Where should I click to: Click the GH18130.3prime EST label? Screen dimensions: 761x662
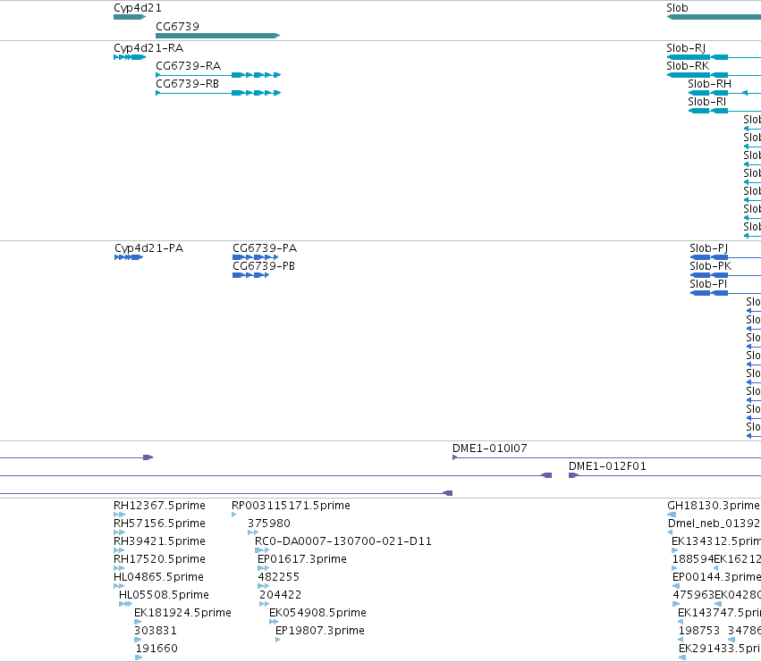tap(714, 506)
